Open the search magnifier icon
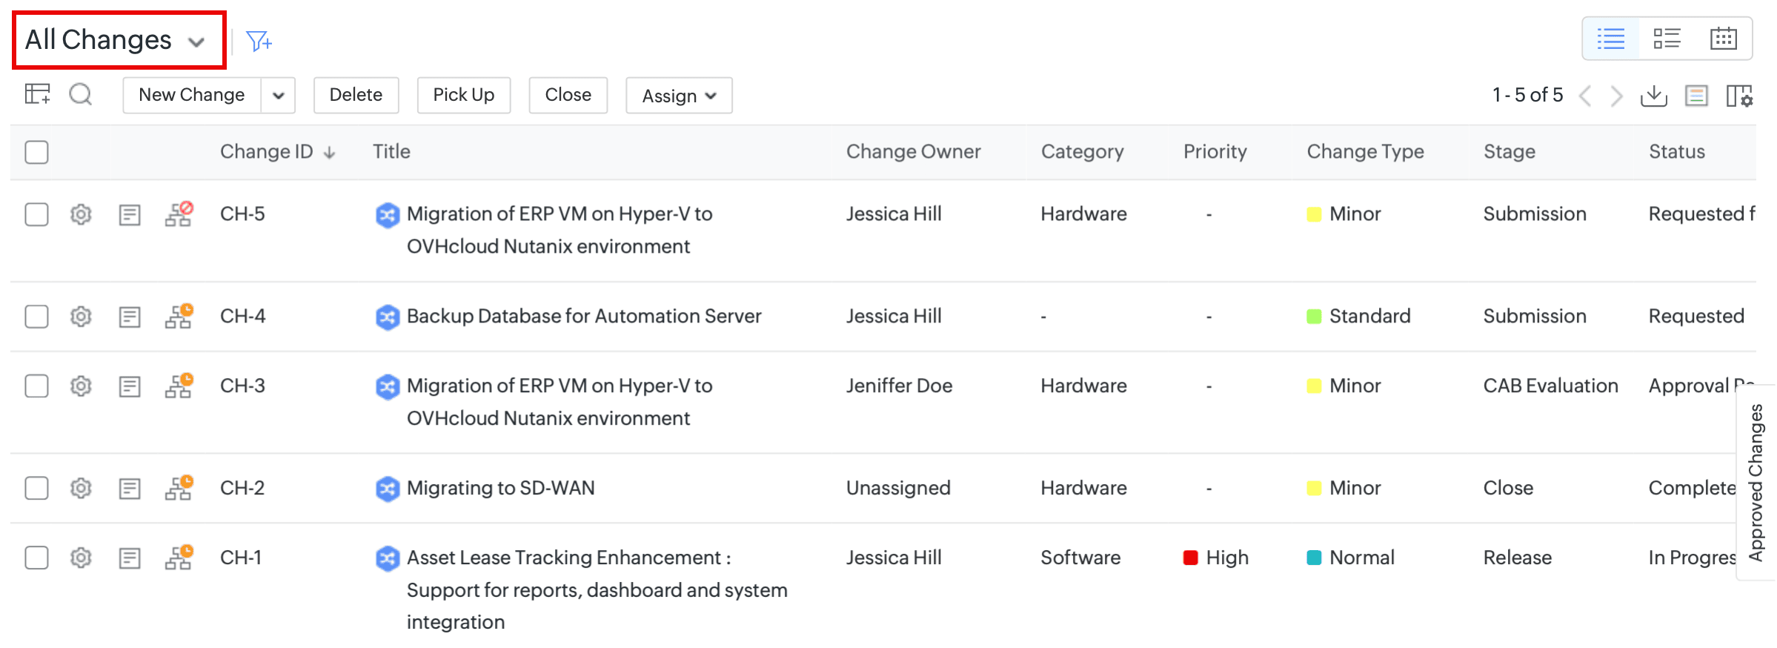This screenshot has height=648, width=1777. [x=80, y=95]
